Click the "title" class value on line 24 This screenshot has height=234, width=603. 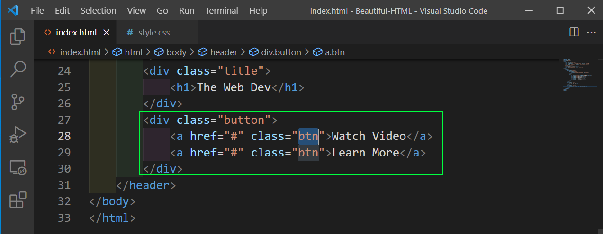(x=240, y=71)
